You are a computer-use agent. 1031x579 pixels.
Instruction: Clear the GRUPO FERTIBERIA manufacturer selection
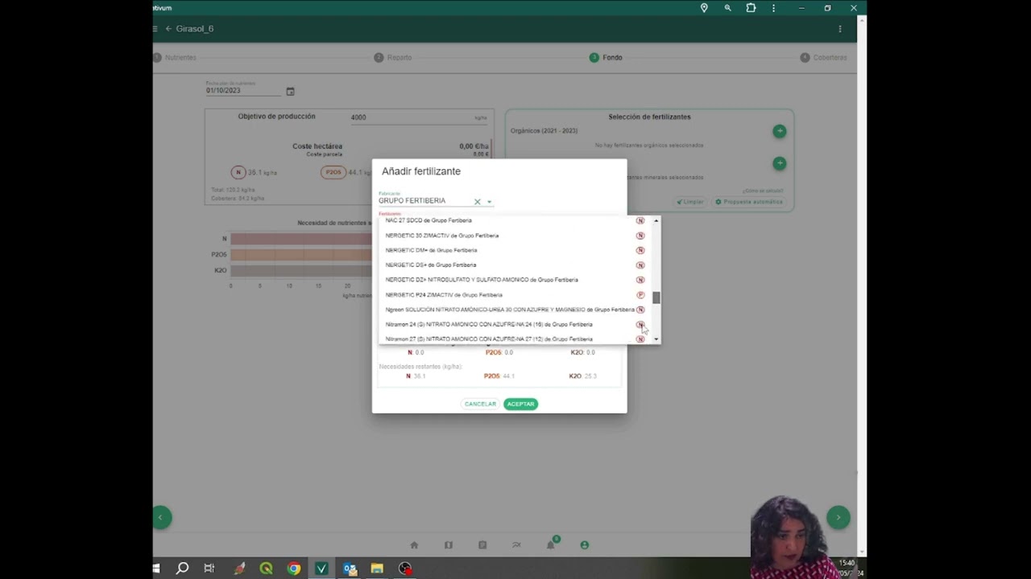tap(477, 201)
